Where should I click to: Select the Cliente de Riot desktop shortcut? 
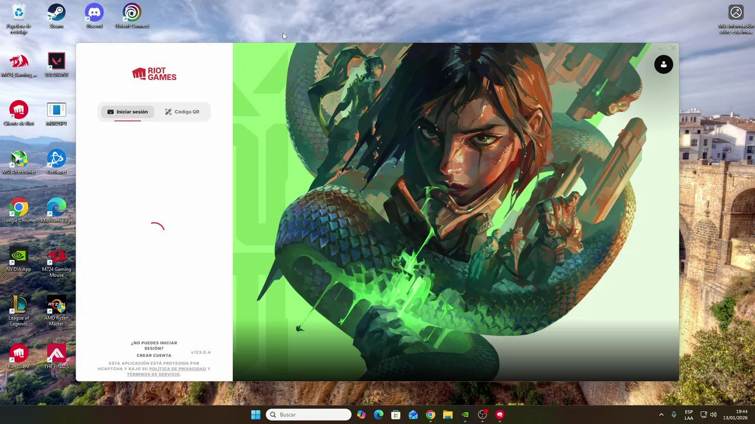click(x=19, y=114)
